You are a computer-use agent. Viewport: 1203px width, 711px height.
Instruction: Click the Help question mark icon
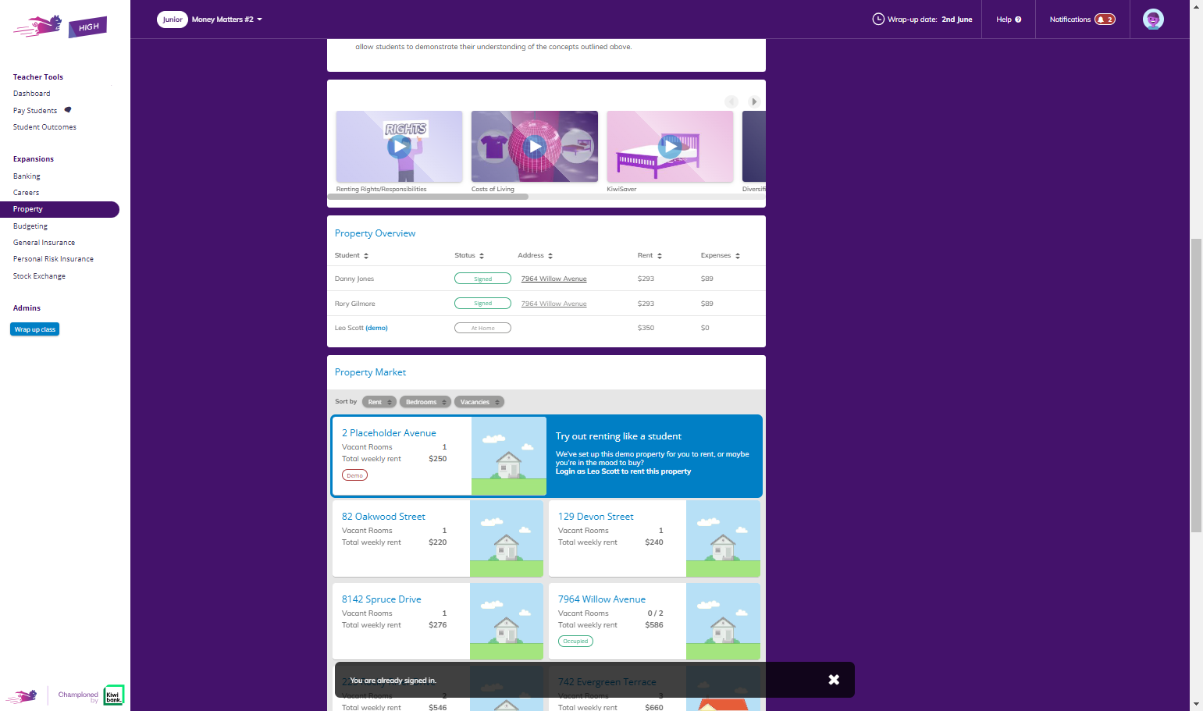pyautogui.click(x=1018, y=20)
